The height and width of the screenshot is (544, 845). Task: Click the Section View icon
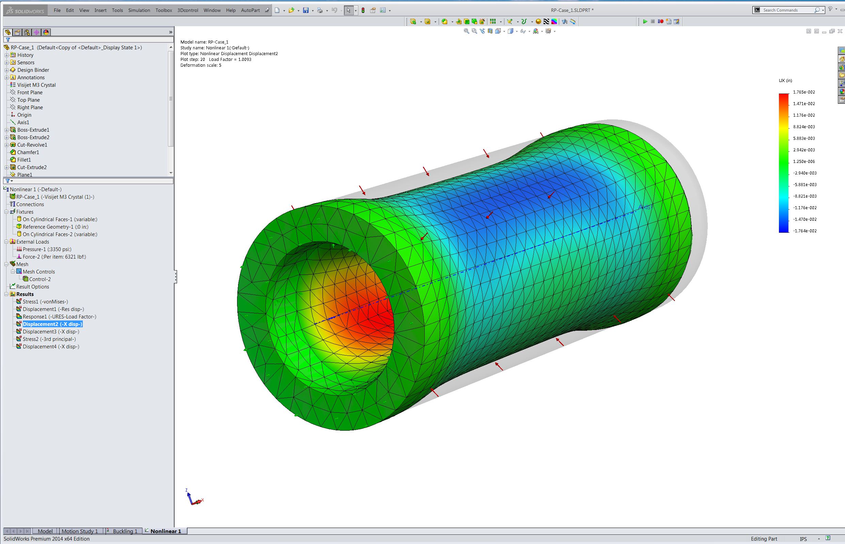(490, 31)
